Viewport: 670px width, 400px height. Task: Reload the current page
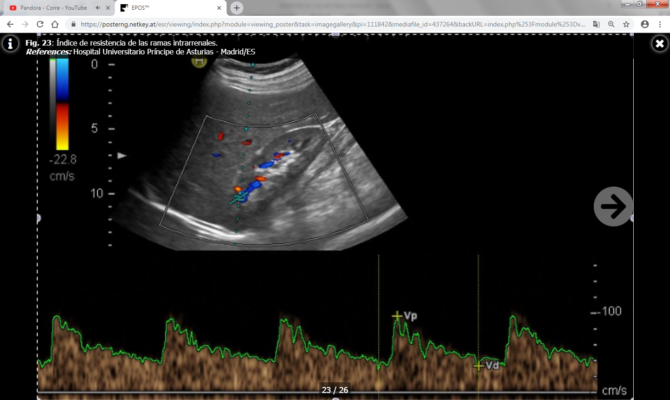point(40,24)
